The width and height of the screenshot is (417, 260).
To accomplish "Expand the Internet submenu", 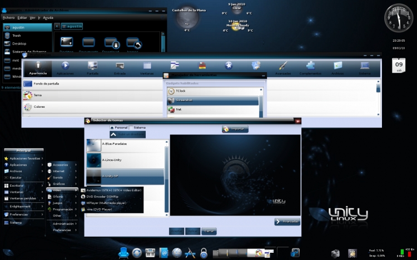I will pyautogui.click(x=61, y=171).
